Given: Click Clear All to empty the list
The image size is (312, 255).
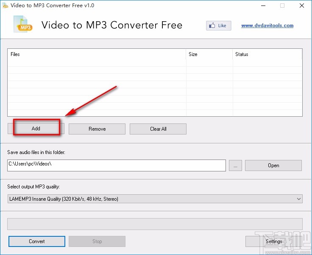Looking at the screenshot, I should coord(158,129).
